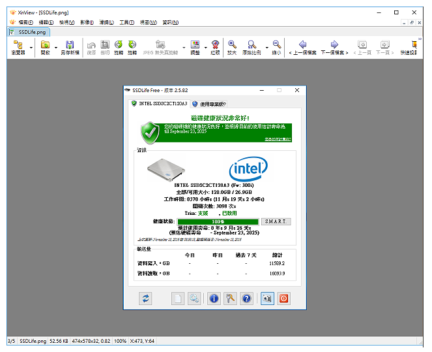Click the INTEL SSDSC2CT120A3 tab in SSDLife
This screenshot has width=432, height=352.
pos(160,104)
